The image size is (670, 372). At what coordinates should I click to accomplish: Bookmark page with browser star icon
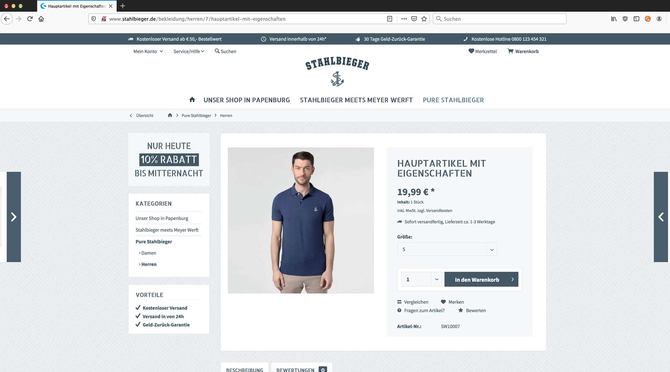coord(424,19)
